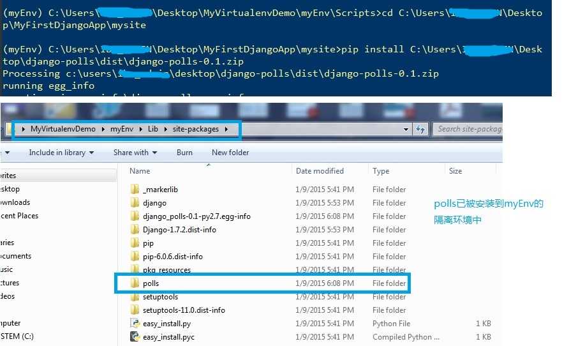
Task: Click the django folder name
Action: (x=154, y=203)
